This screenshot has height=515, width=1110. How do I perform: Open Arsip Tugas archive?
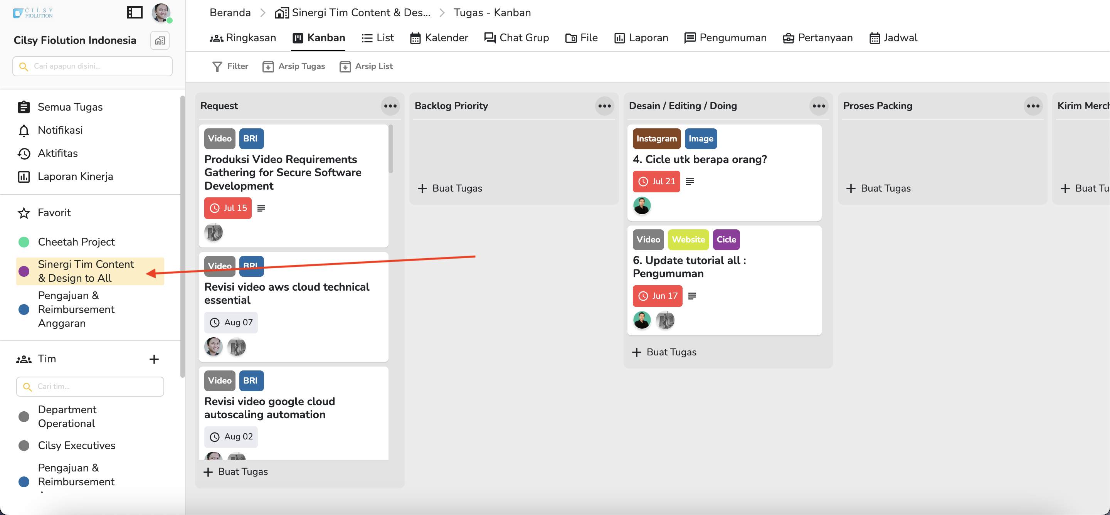pyautogui.click(x=293, y=66)
